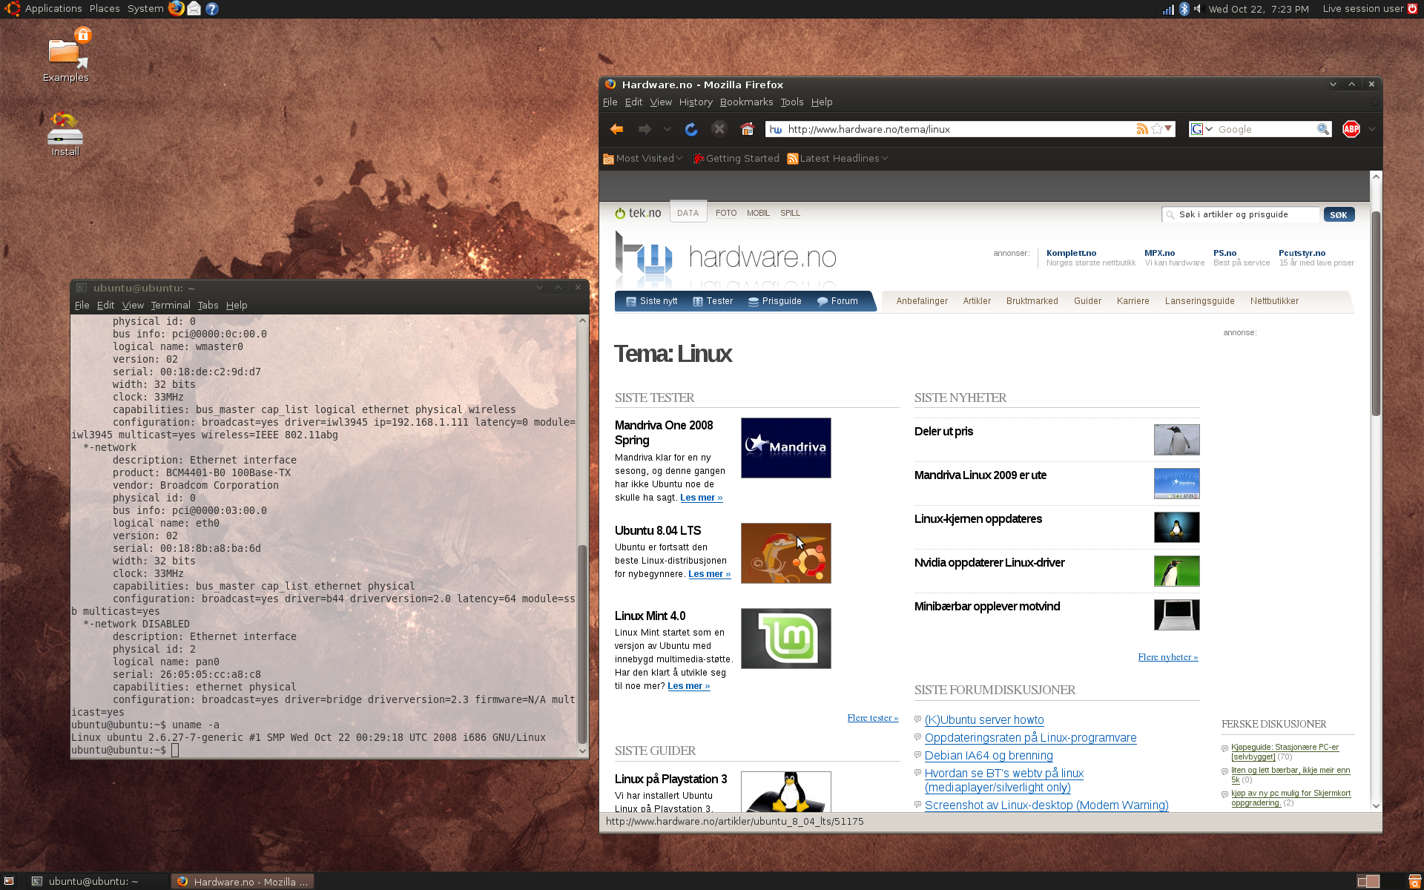
Task: Open the Tabs menu in terminal window
Action: [208, 305]
